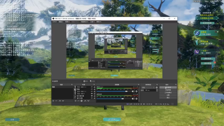The width and height of the screenshot is (224, 126).
Task: Toggle lock on 图像 source
Action: click(94, 89)
